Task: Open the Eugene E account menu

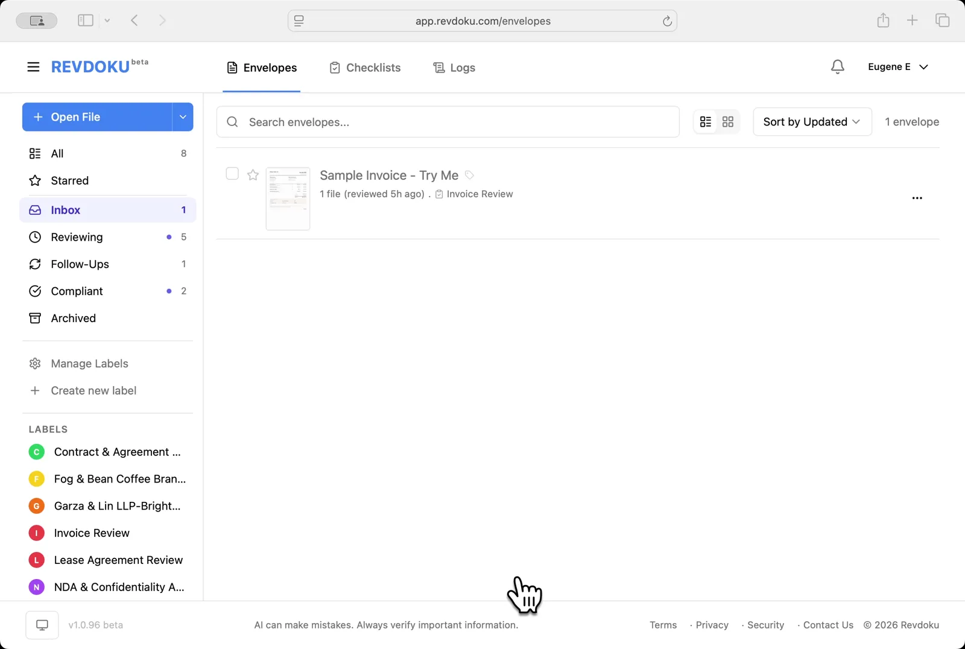Action: pyautogui.click(x=897, y=67)
